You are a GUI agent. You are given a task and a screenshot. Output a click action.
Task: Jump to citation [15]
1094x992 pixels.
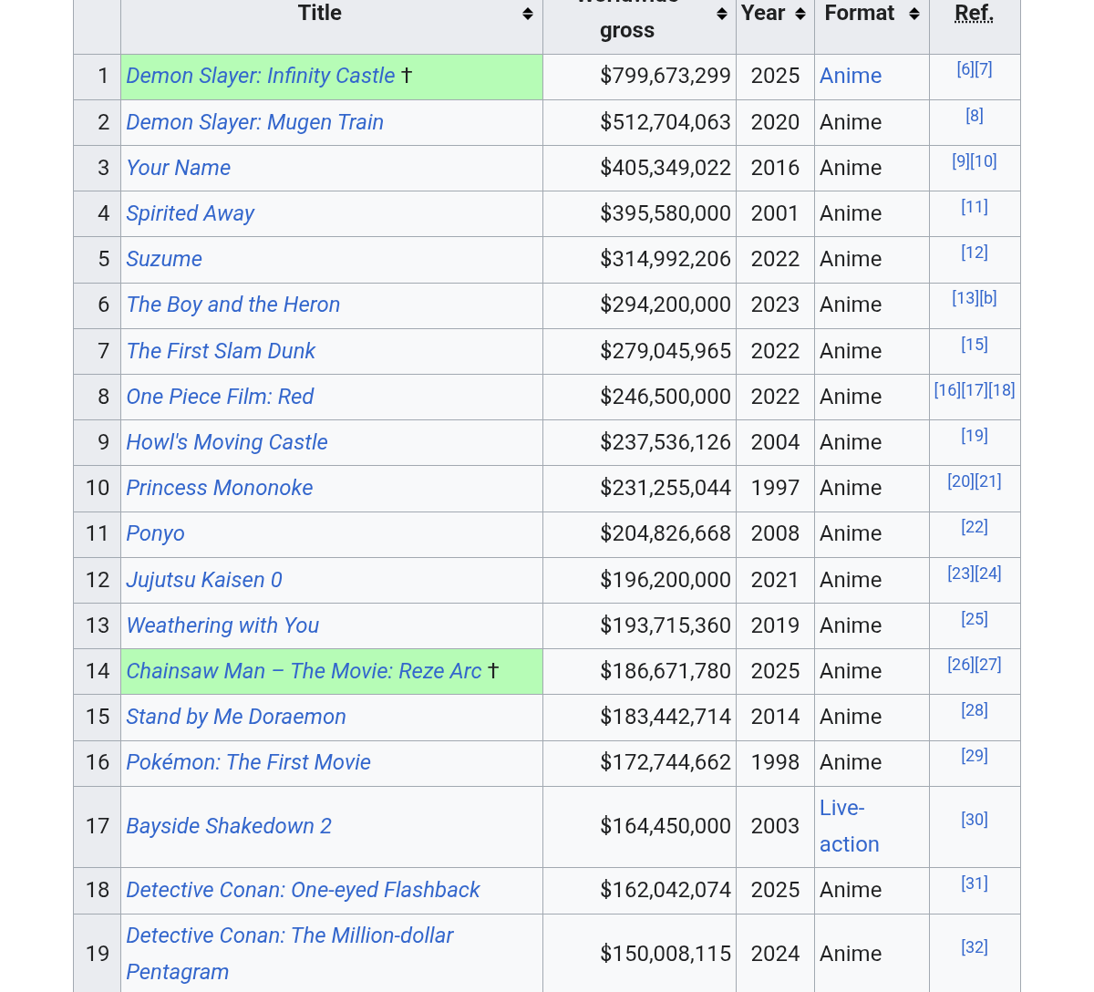point(975,345)
